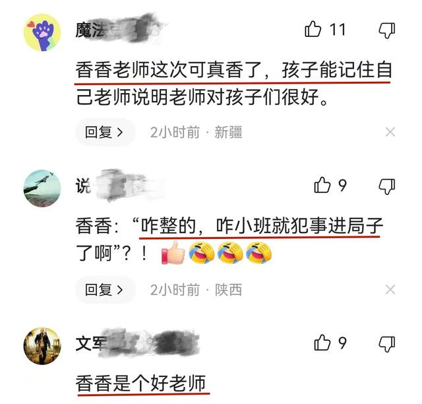This screenshot has width=422, height=404.
Task: Dismiss the 陕西 comment with X icon
Action: 390,290
